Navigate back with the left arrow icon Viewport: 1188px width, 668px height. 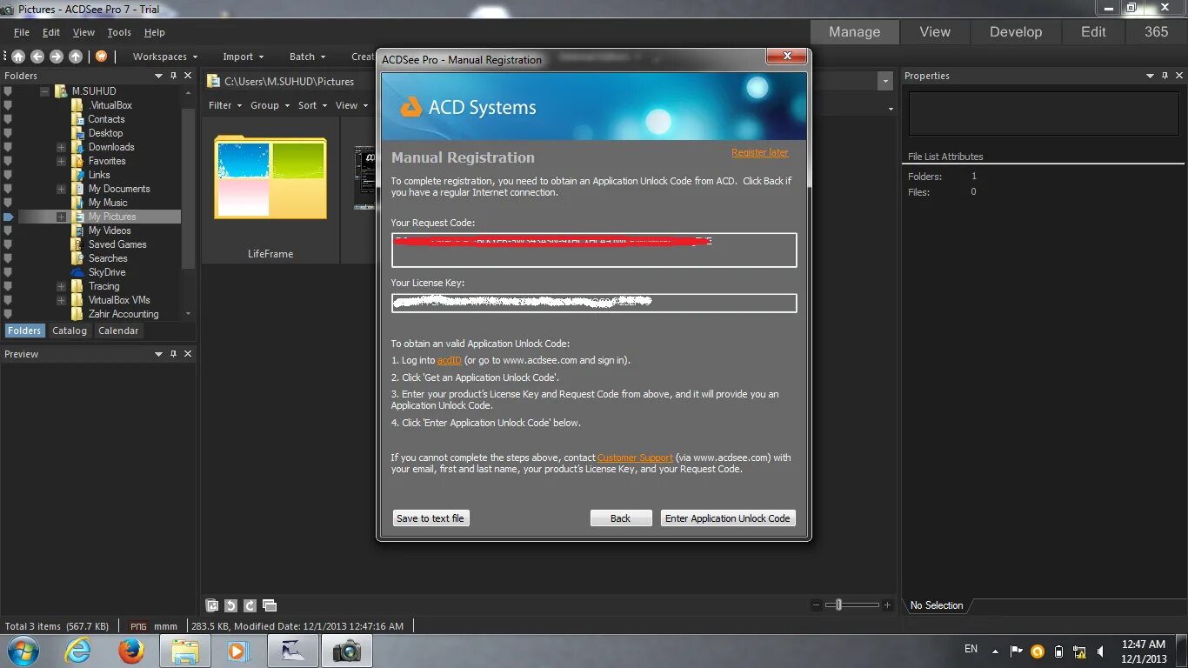(37, 57)
